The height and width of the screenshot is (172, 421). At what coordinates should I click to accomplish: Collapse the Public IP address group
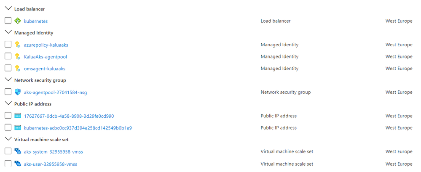(8, 104)
